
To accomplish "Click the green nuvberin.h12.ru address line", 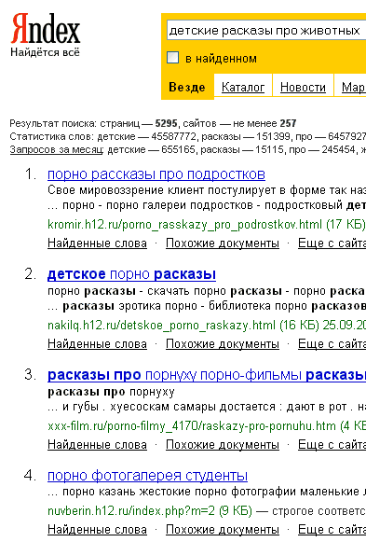I will pyautogui.click(x=150, y=511).
